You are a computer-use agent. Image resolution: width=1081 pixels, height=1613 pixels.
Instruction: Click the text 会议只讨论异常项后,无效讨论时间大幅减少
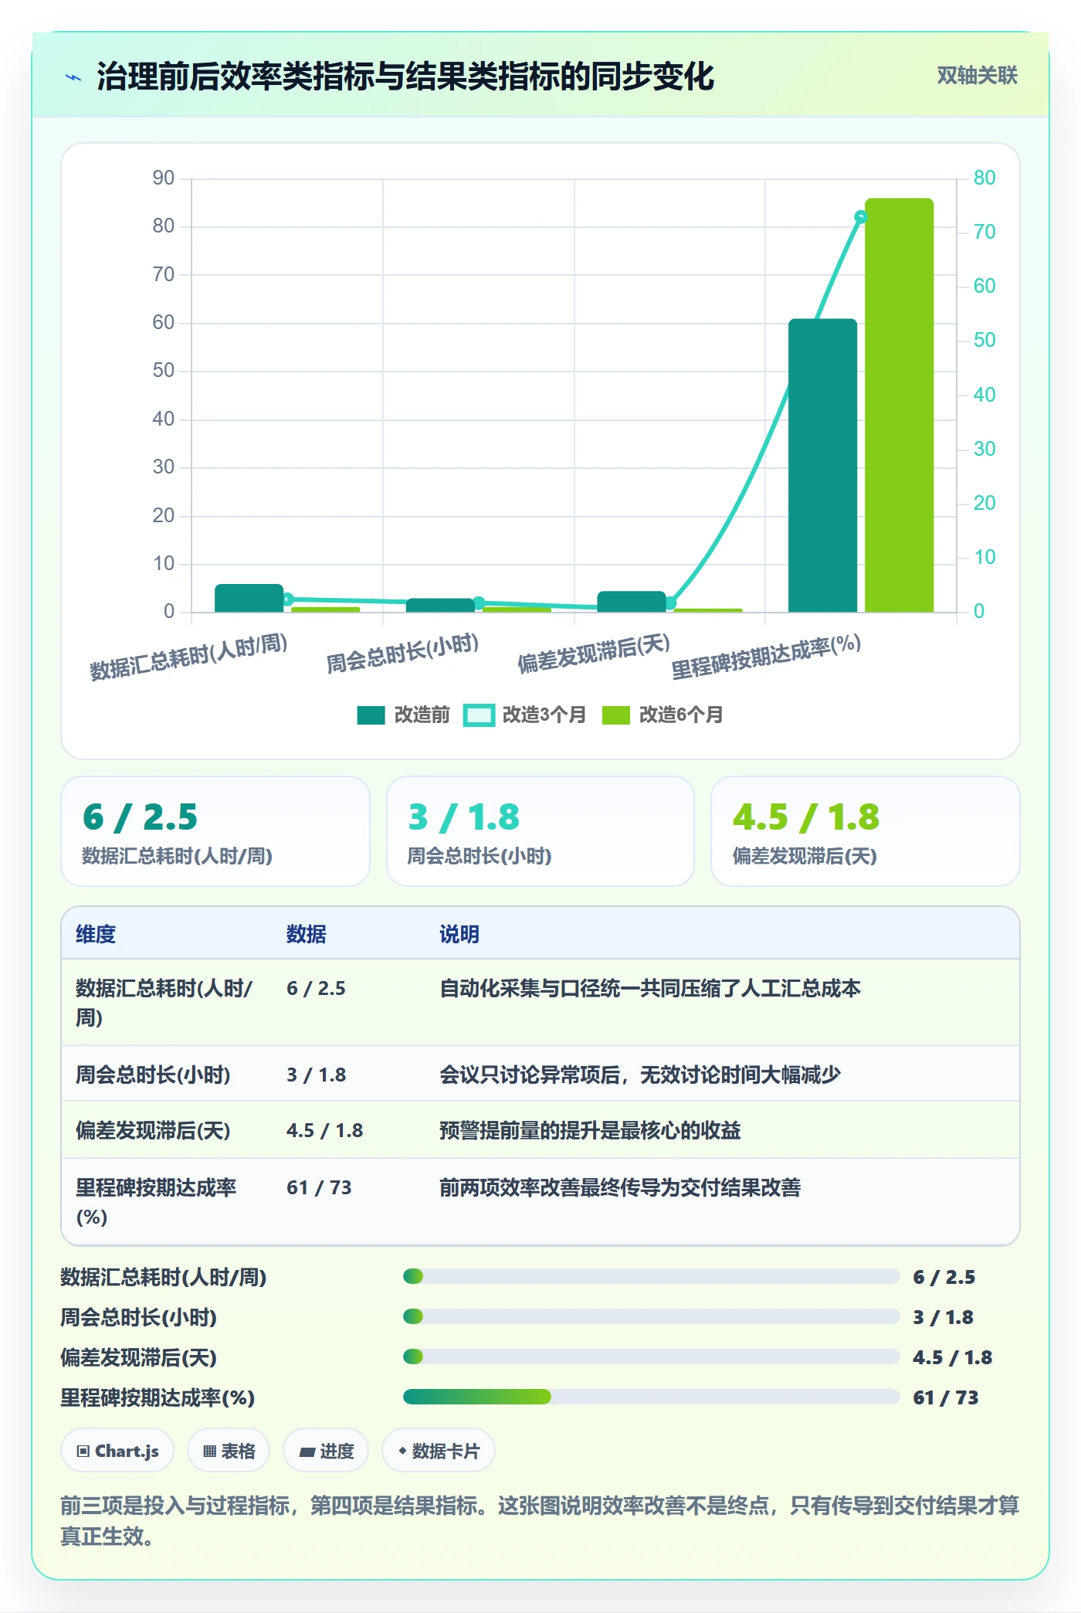tap(640, 1075)
